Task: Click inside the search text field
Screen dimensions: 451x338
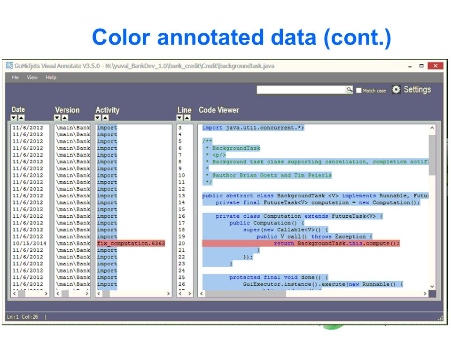Action: click(x=301, y=90)
